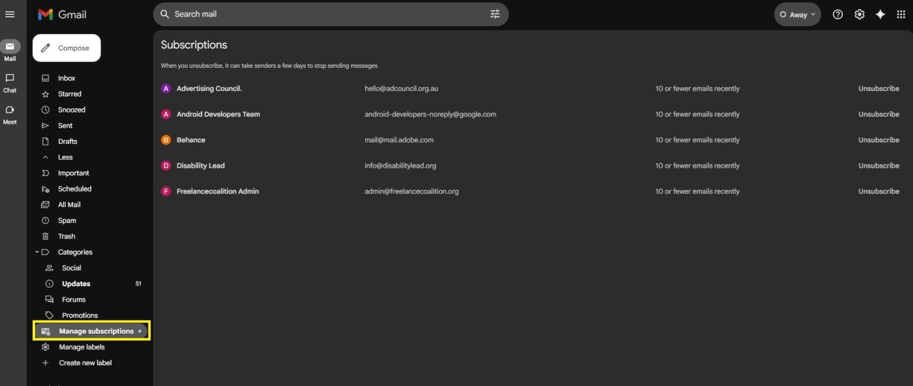Open Gmail settings gear icon

859,14
